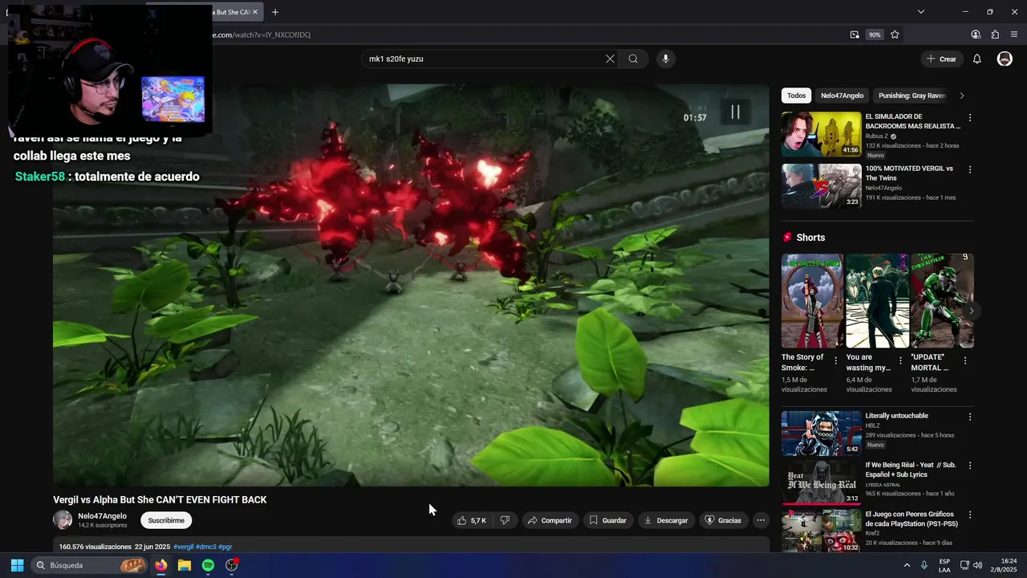Screen dimensions: 1027x578
Task: Start voice search with the microphone icon
Action: pos(665,59)
